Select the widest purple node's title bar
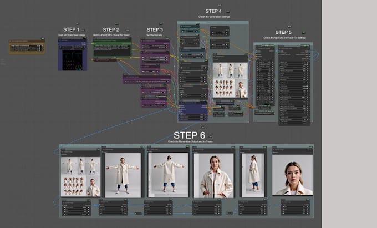This screenshot has height=228, width=377. 147,77
